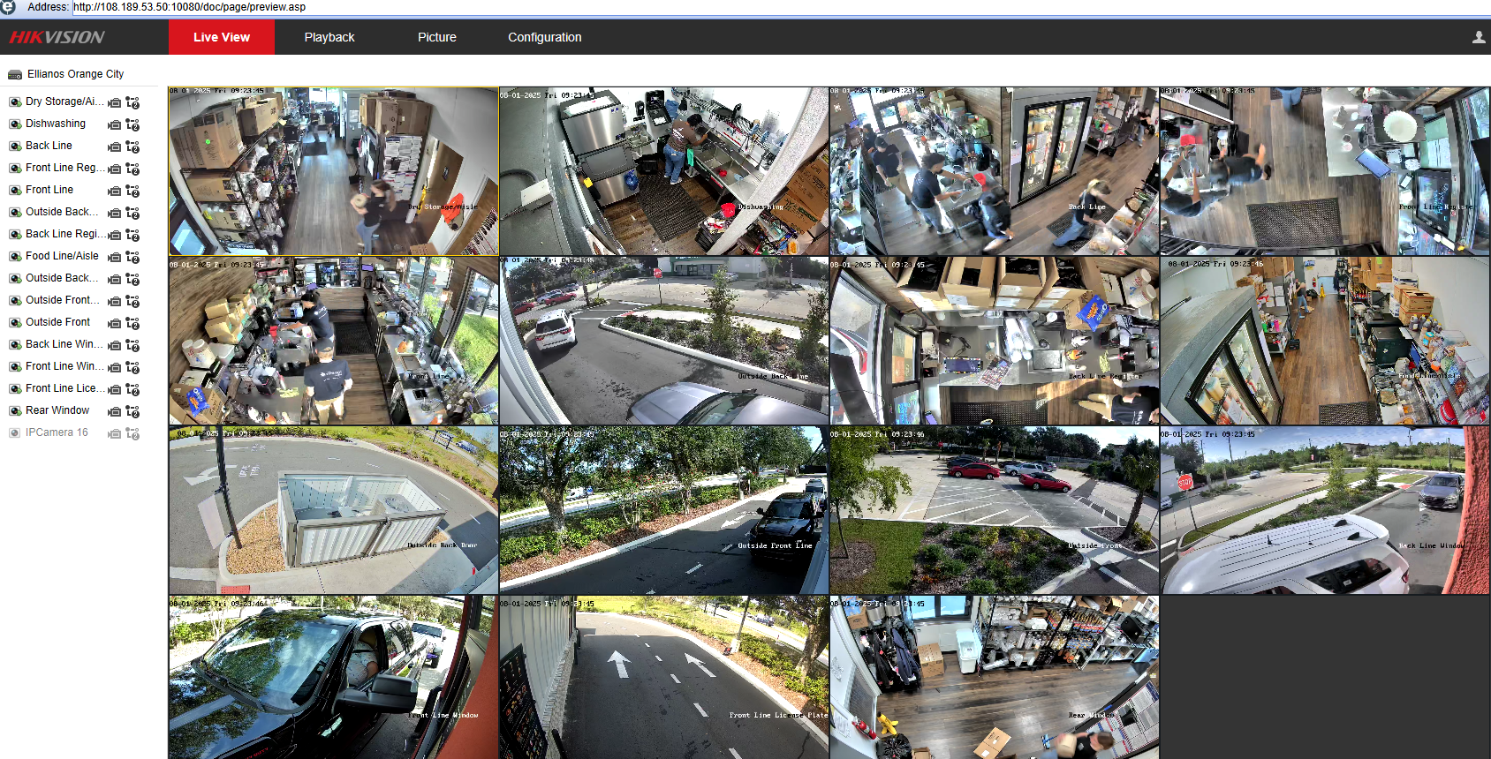Toggle live view icon for IPCamera 16
1491x759 pixels.
pos(15,433)
